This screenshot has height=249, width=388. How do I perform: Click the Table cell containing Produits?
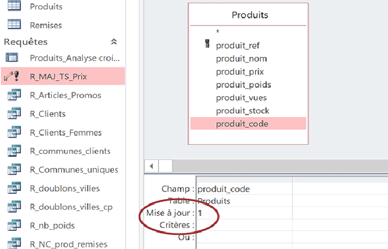pos(244,201)
